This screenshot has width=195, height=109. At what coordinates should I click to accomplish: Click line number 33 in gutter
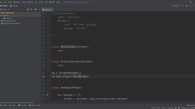(43, 77)
